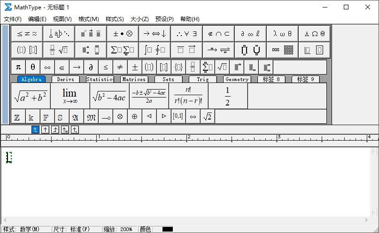Open underbar and overbar templates palette
This screenshot has height=233, width=379.
[x=186, y=50]
